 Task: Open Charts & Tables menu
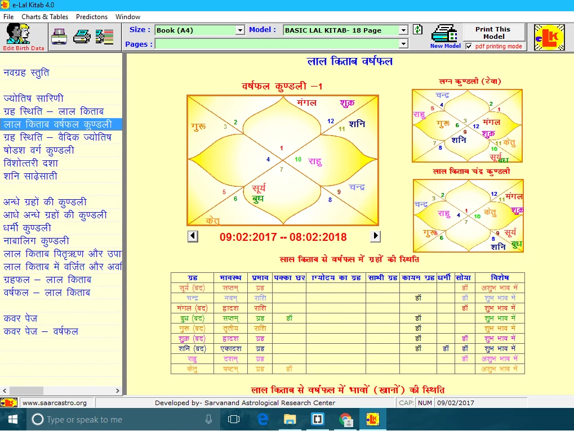pyautogui.click(x=45, y=17)
